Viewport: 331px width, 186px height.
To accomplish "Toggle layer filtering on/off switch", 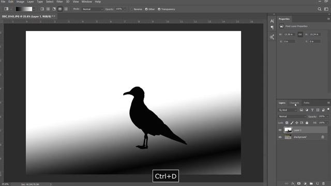I will (328, 109).
